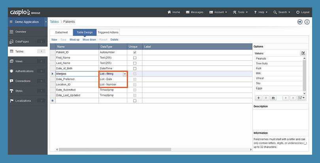Click the hamburger menu icon beside Demo Application
Screen dimensions: 320x163
(11, 22)
